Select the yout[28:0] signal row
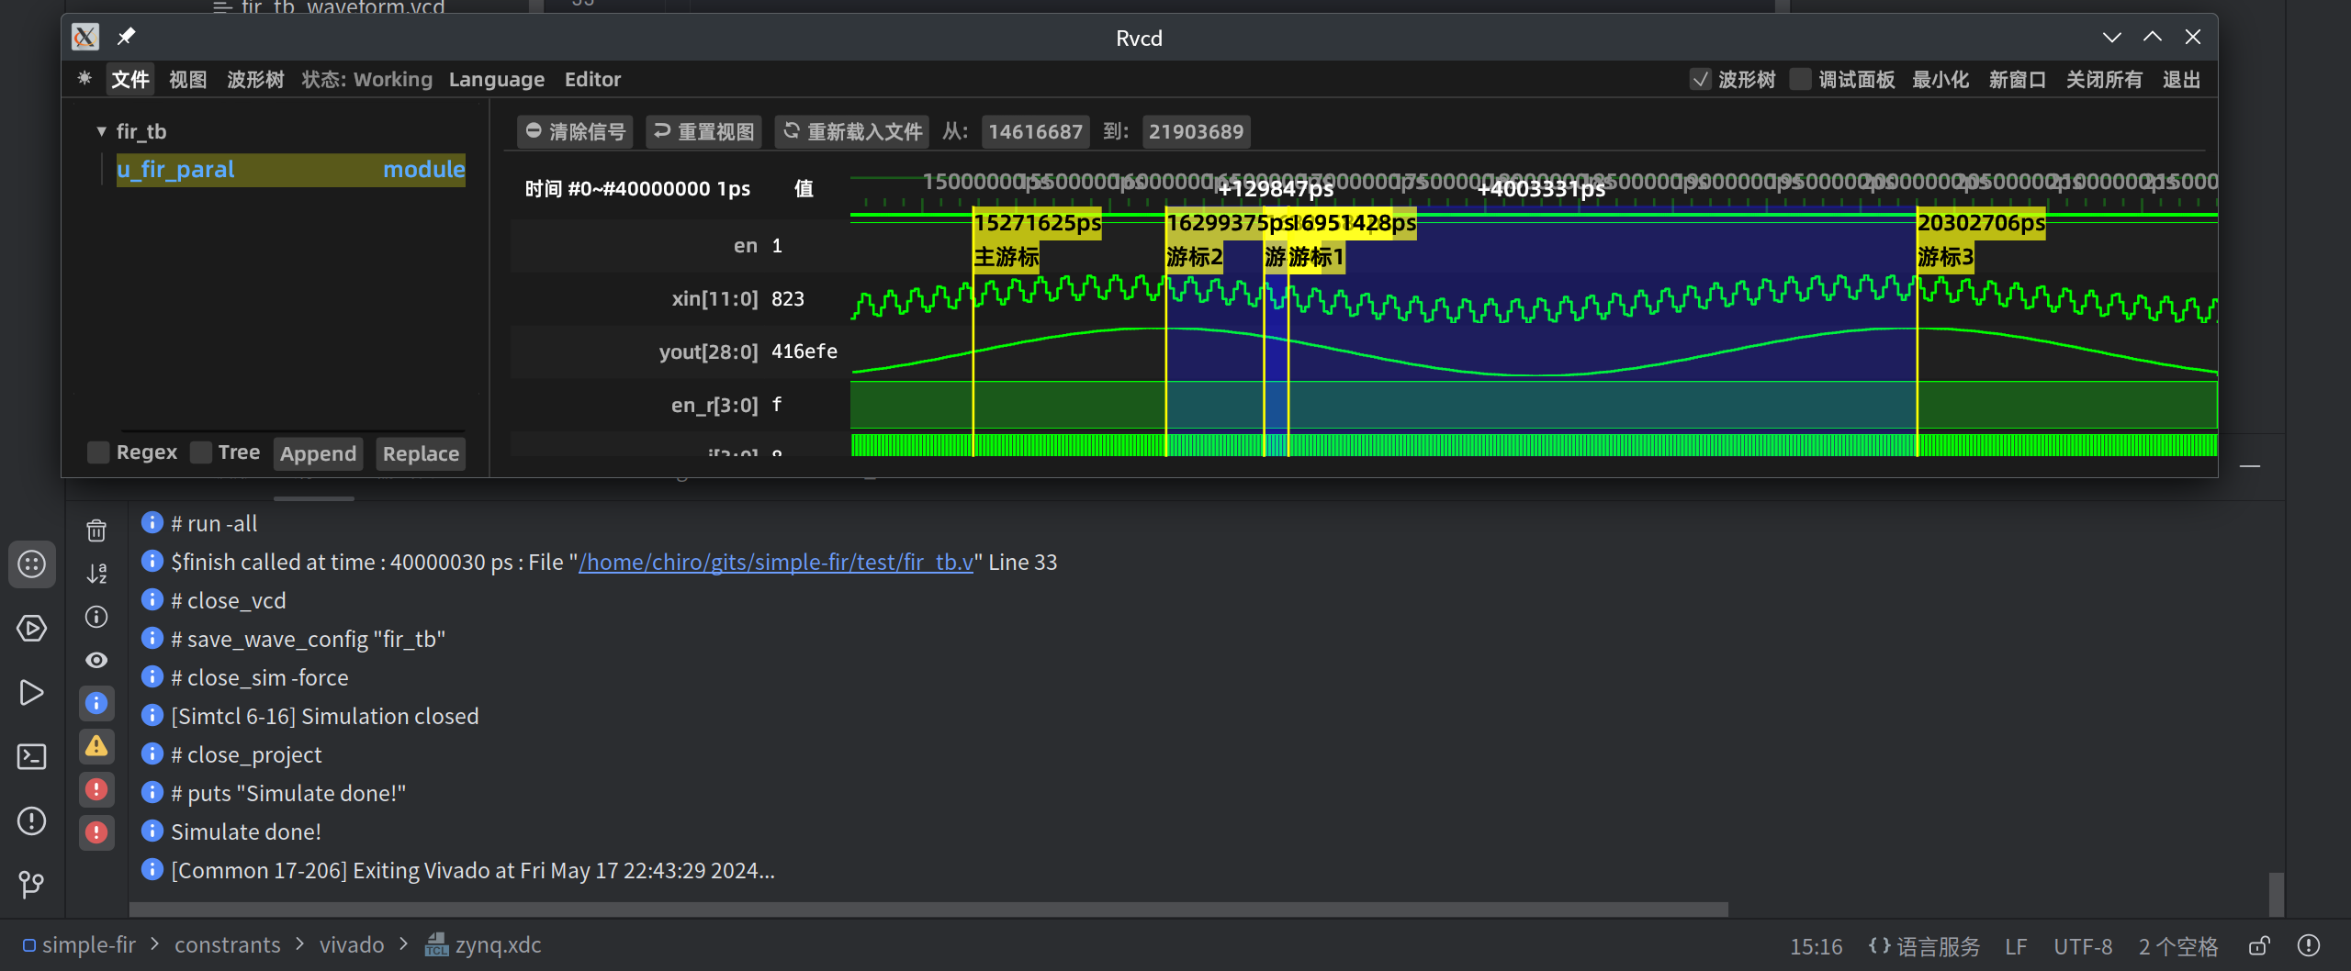The height and width of the screenshot is (971, 2351). tap(680, 352)
